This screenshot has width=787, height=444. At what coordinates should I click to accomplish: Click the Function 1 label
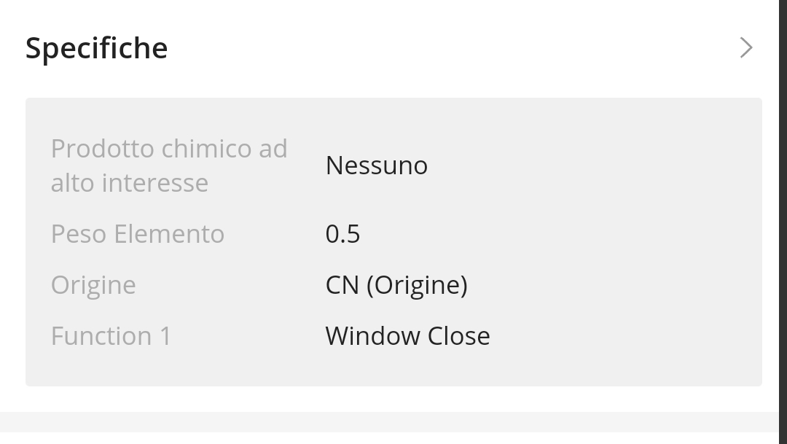(x=111, y=335)
